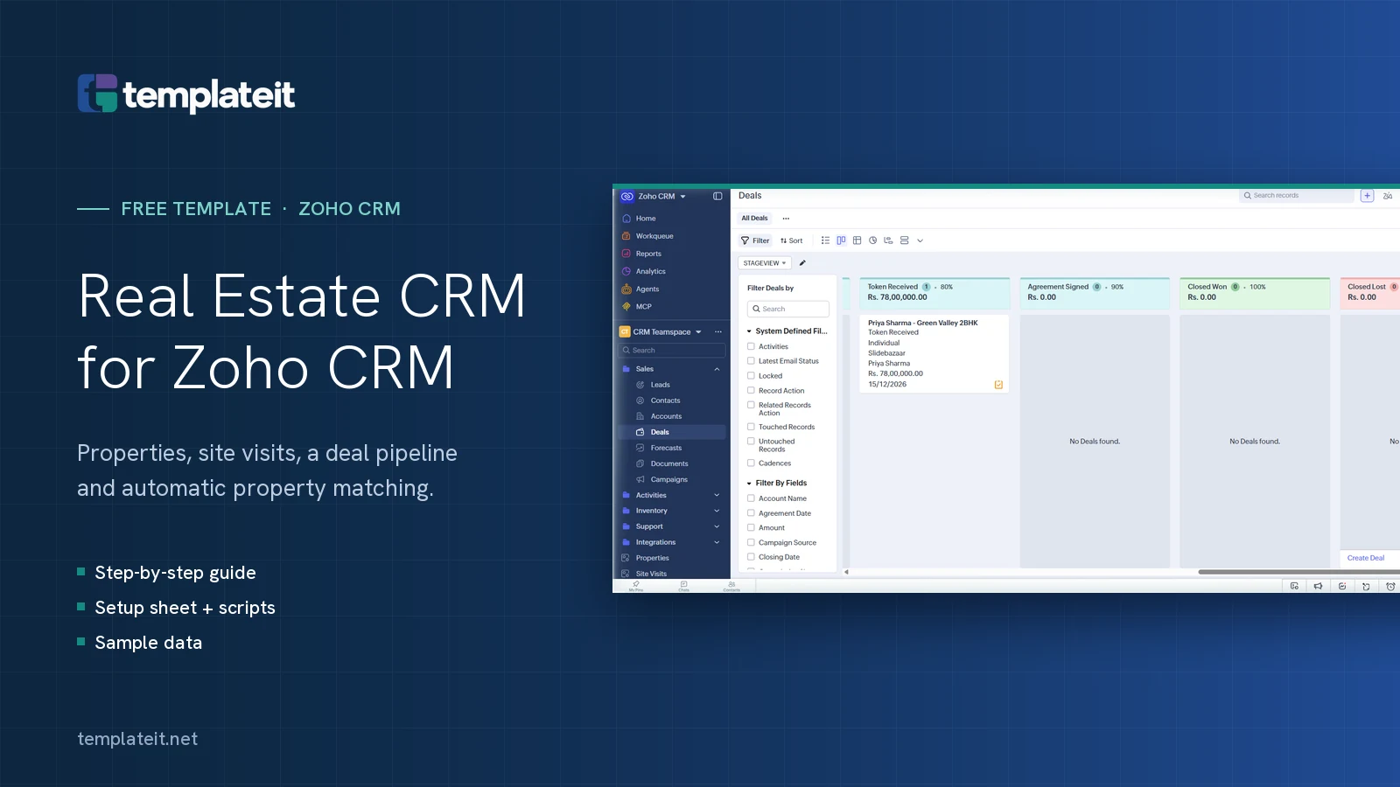Select the Cadences checkbox
Viewport: 1400px width, 787px height.
point(751,463)
